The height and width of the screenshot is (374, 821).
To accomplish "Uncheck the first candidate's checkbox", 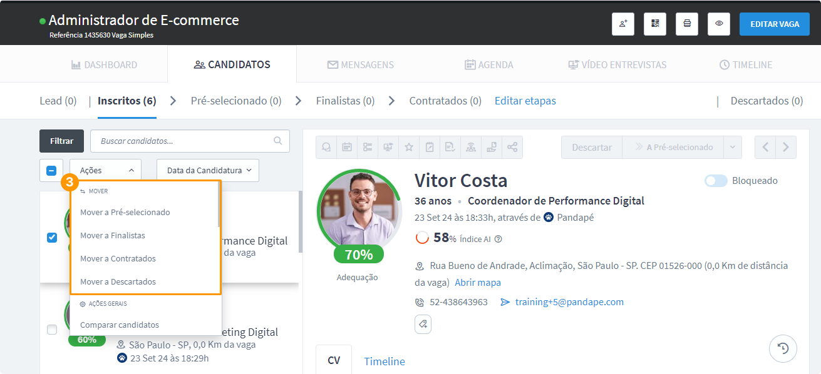I will coord(52,237).
